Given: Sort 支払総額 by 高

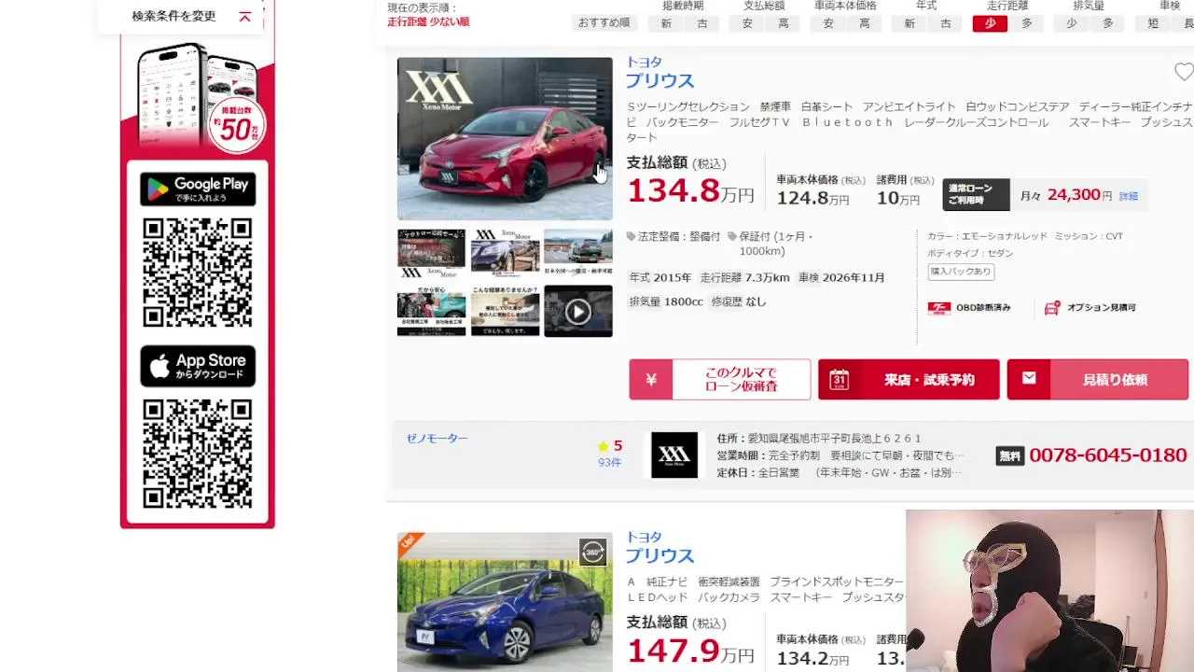Looking at the screenshot, I should point(784,23).
